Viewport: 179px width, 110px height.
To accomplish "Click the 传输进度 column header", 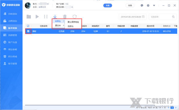I will 121,26.
